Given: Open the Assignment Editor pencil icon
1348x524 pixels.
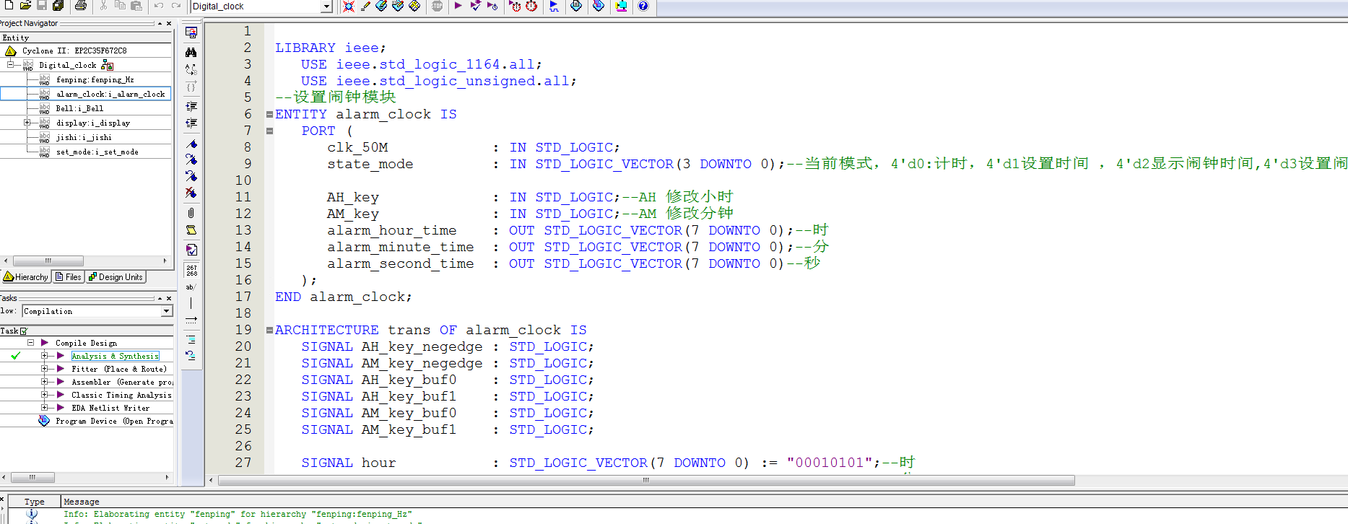Looking at the screenshot, I should (365, 6).
